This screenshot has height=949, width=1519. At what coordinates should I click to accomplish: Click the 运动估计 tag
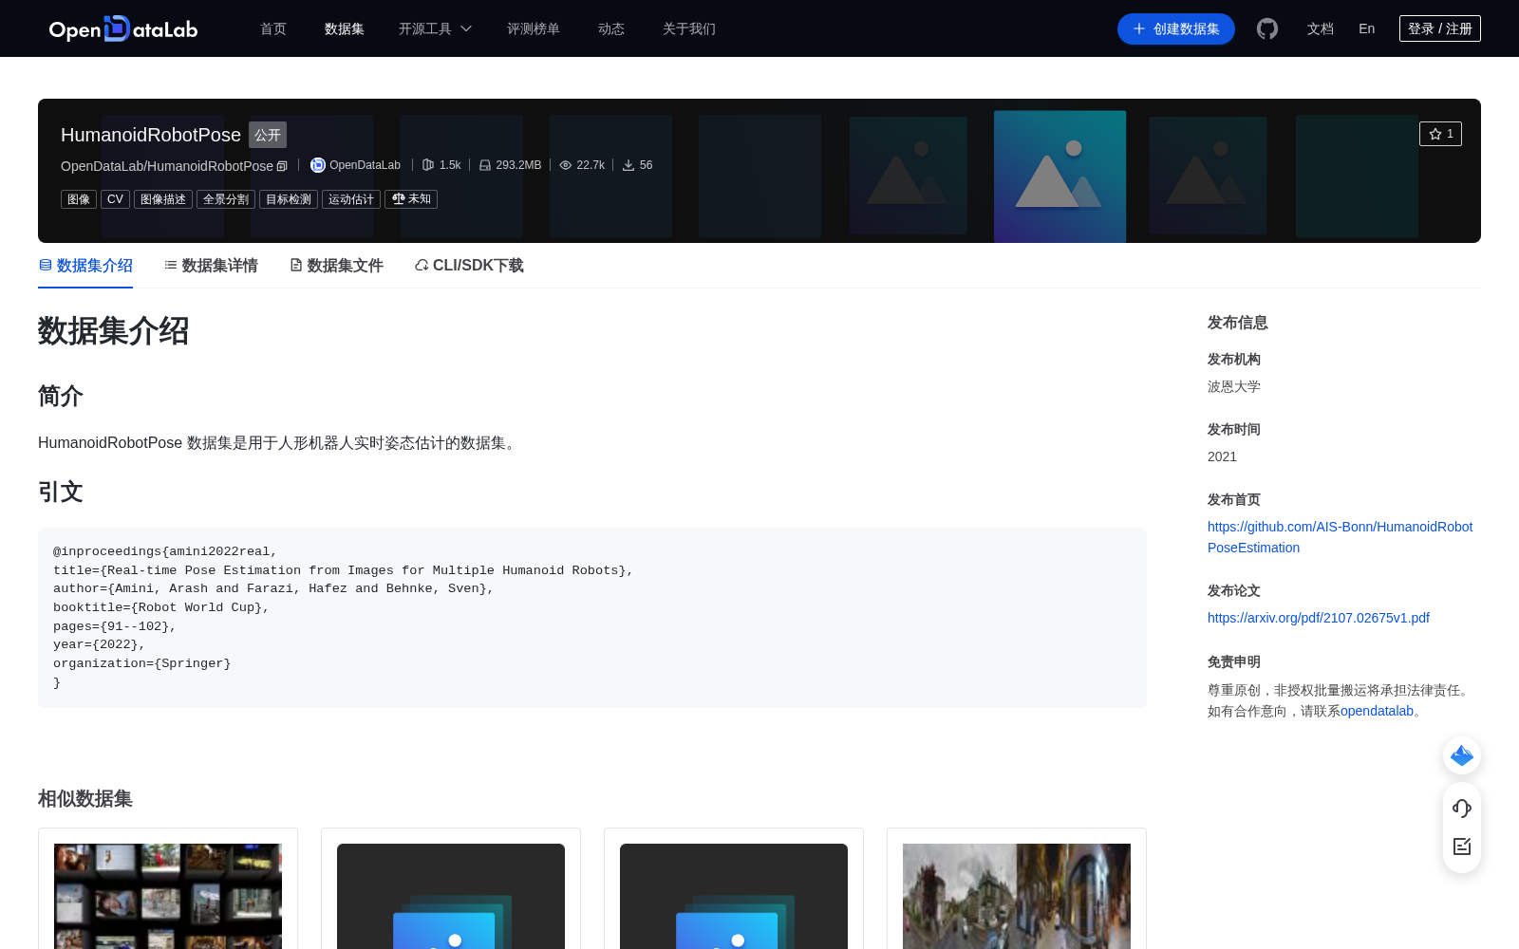[351, 199]
